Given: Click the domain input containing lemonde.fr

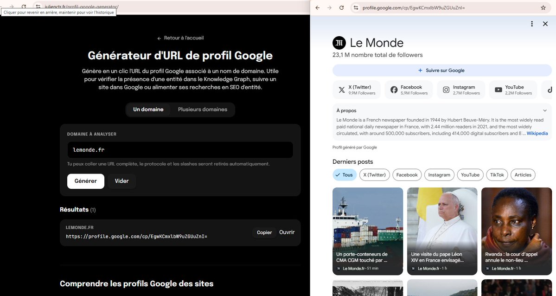Looking at the screenshot, I should click(180, 150).
